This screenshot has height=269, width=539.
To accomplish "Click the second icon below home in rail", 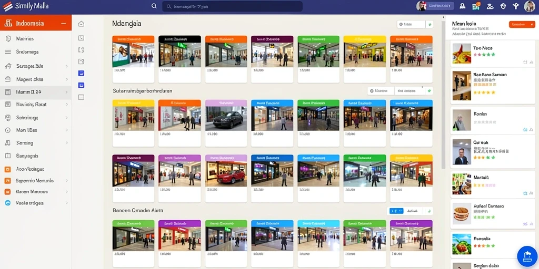I will coord(81,38).
